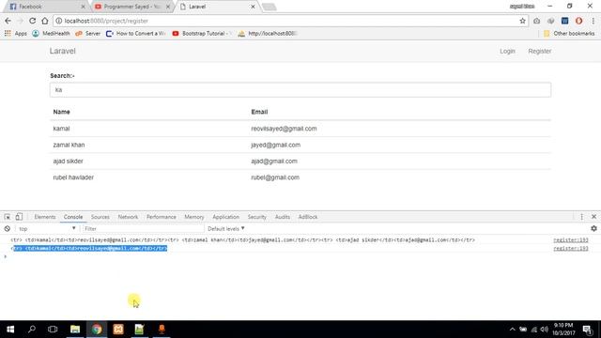
Task: Click the volume icon in the tray
Action: click(x=545, y=330)
